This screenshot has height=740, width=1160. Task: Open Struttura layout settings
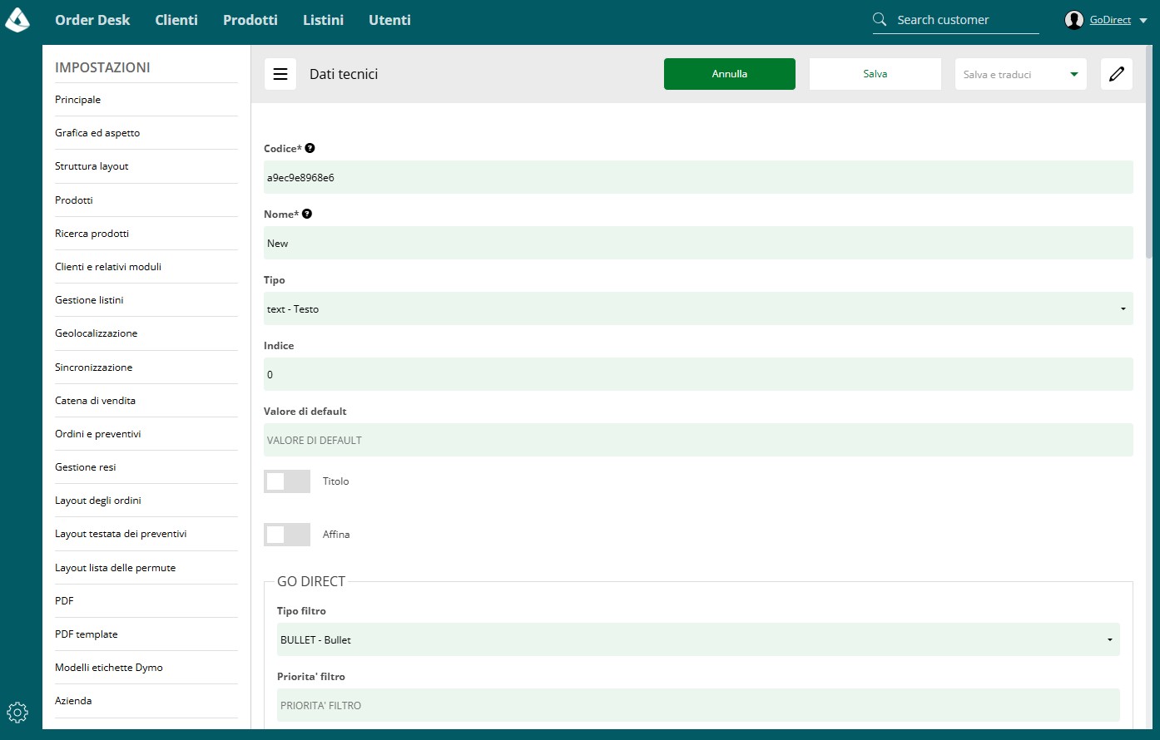click(x=146, y=166)
